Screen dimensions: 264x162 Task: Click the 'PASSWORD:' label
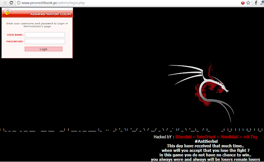coord(15,41)
